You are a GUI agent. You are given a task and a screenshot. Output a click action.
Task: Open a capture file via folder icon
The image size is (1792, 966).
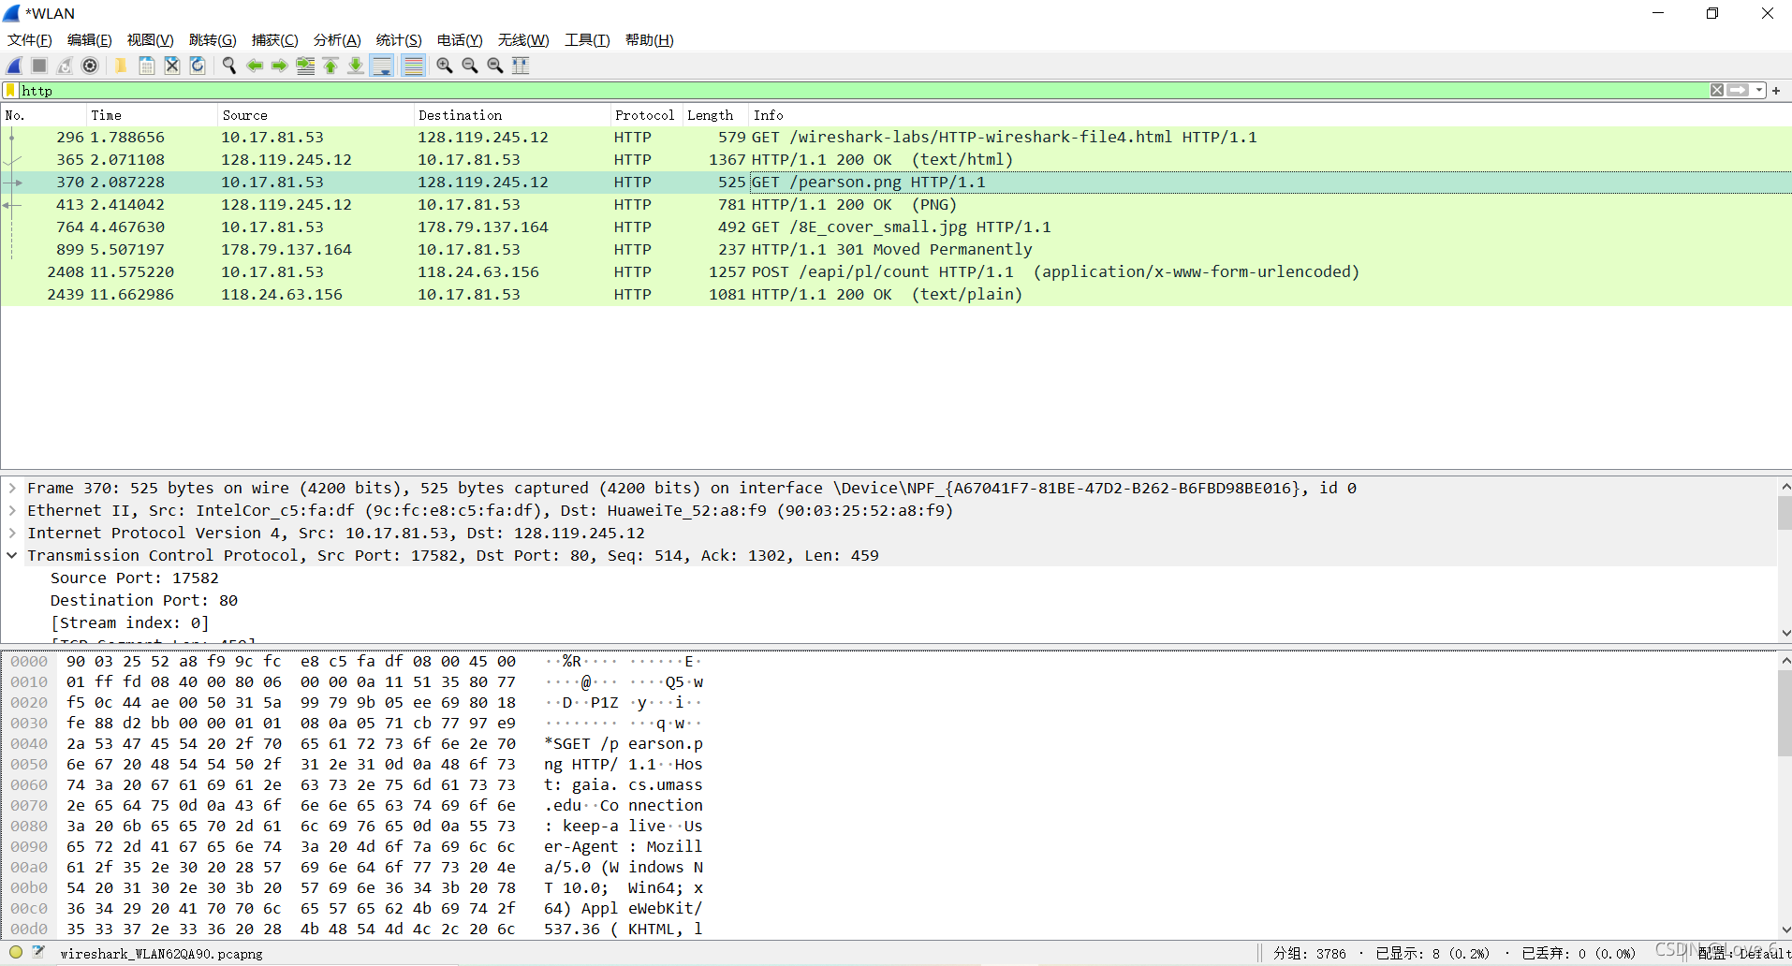point(121,66)
